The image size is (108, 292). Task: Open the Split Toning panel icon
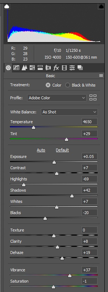pyautogui.click(x=40, y=68)
